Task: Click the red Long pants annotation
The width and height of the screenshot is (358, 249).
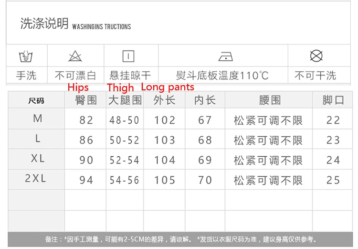Action: (x=168, y=87)
